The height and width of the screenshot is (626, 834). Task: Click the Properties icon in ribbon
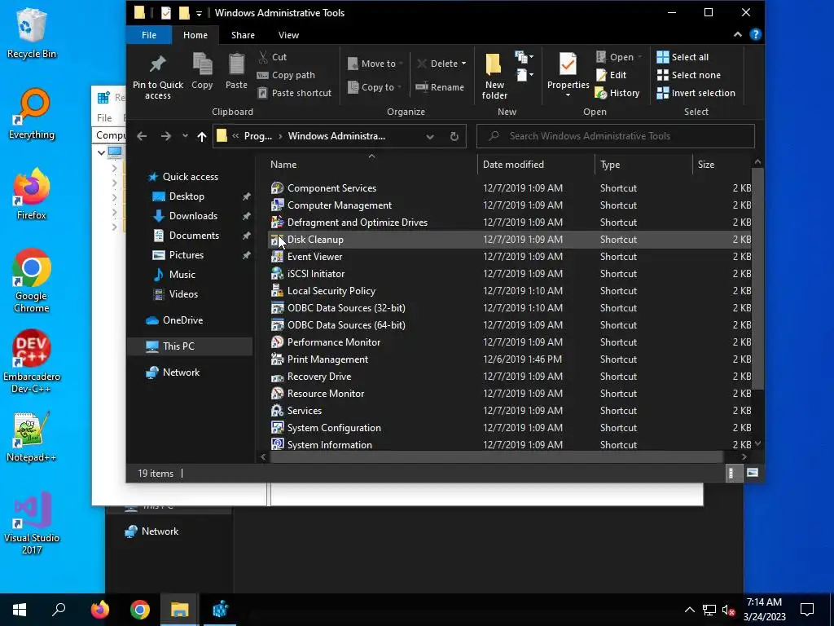tap(568, 65)
